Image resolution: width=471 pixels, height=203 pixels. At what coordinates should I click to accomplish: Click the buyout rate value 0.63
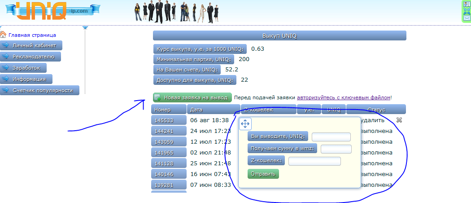(257, 49)
